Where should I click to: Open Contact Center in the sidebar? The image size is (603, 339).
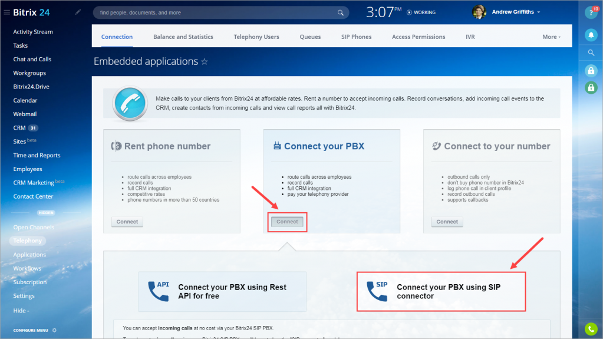click(33, 196)
